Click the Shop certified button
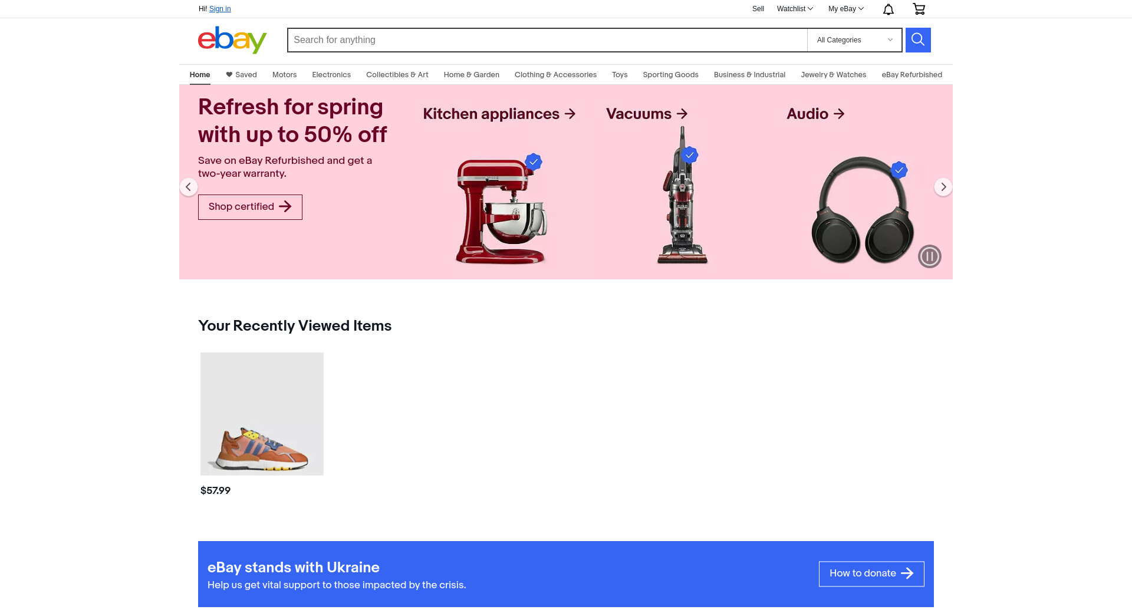The width and height of the screenshot is (1132, 613). (250, 207)
